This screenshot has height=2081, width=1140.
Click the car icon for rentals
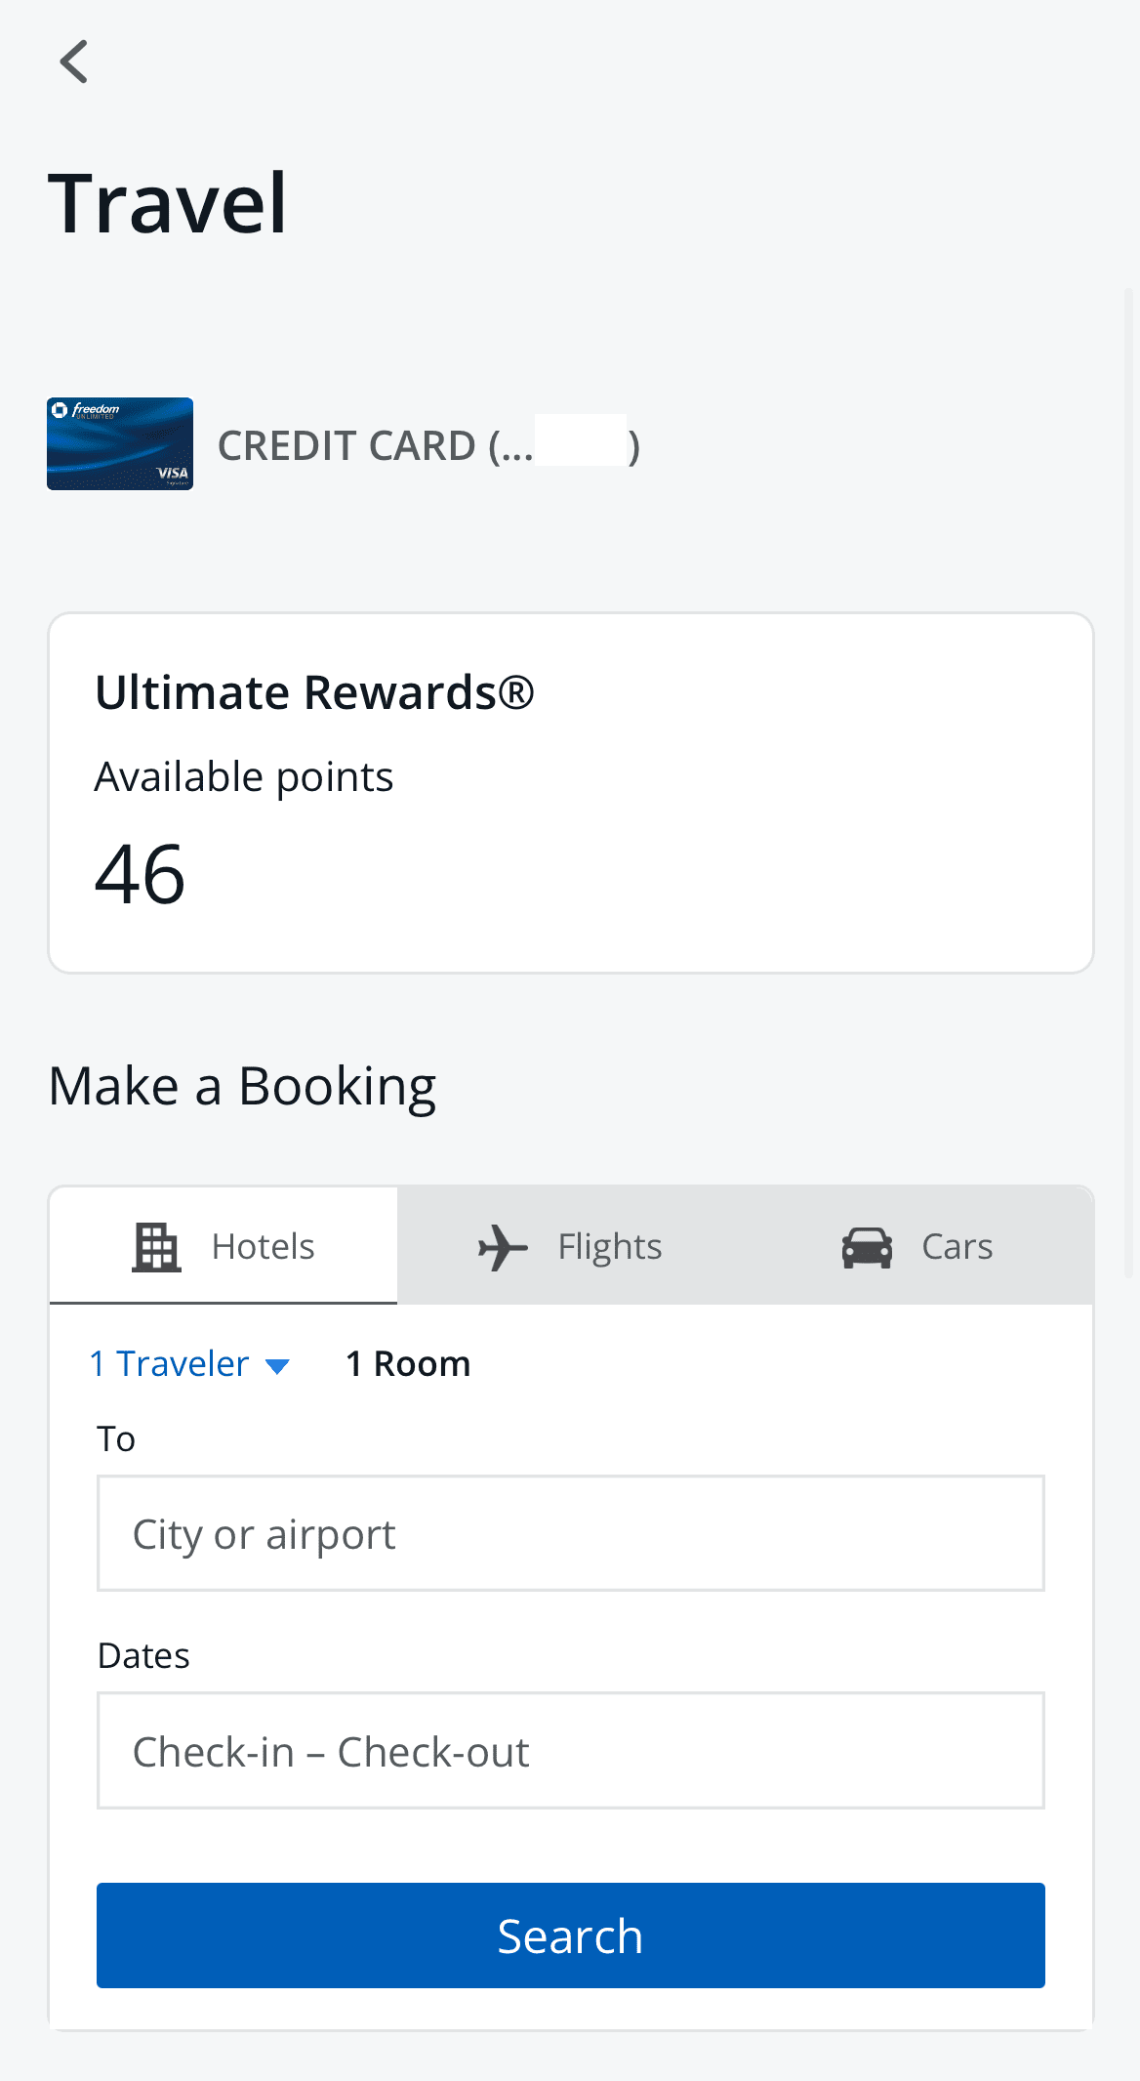point(868,1246)
